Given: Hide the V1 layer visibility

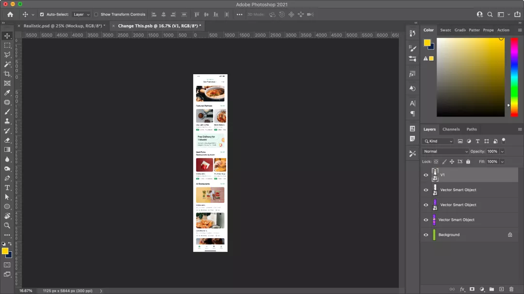Looking at the screenshot, I should coord(426,175).
